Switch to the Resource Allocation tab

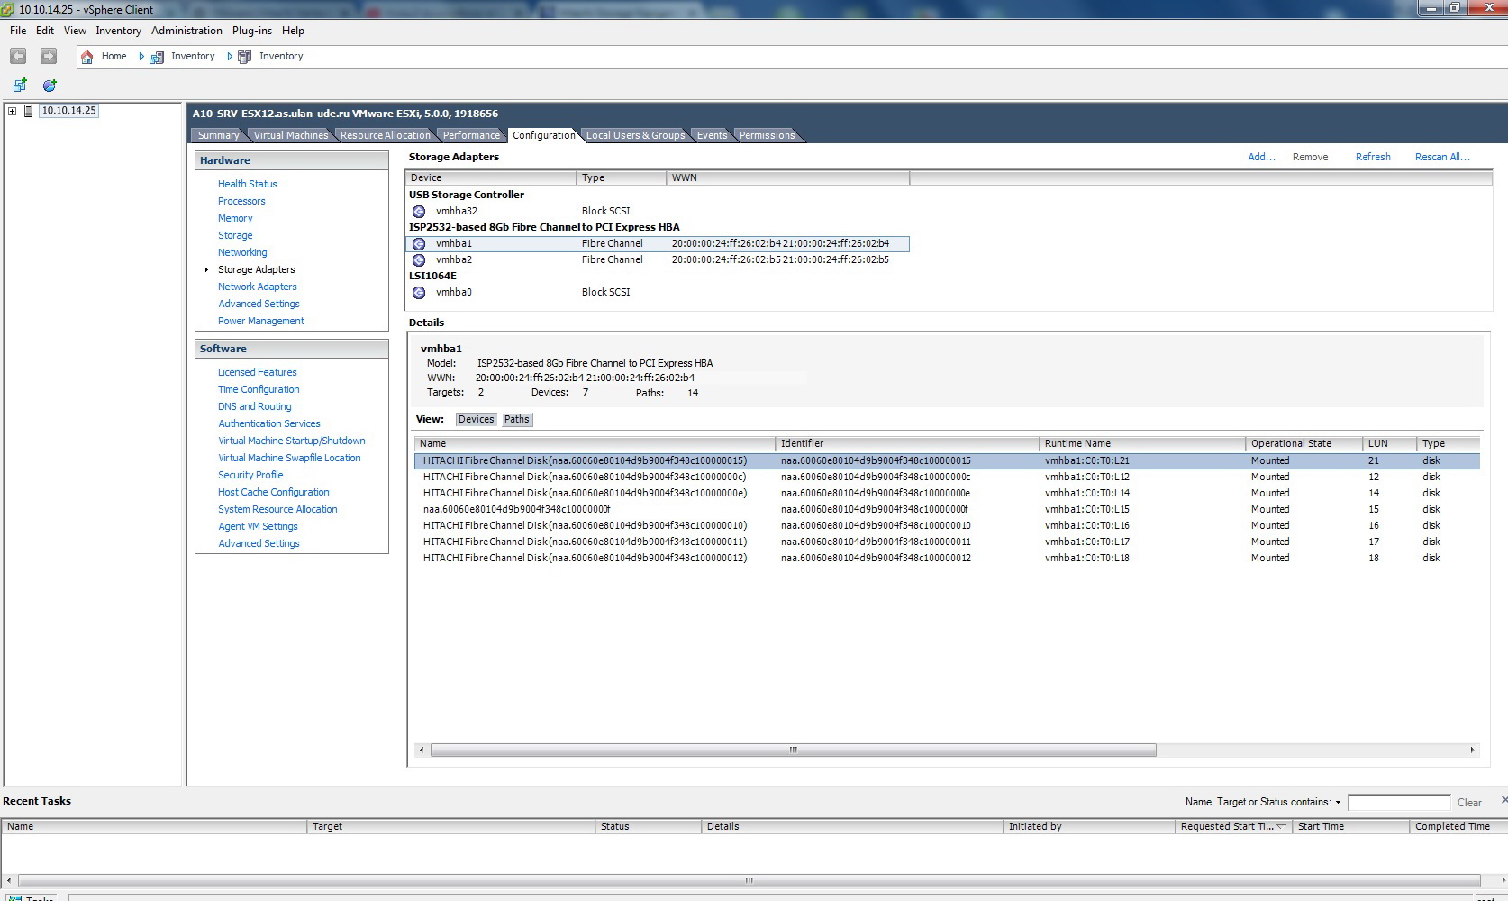(386, 135)
